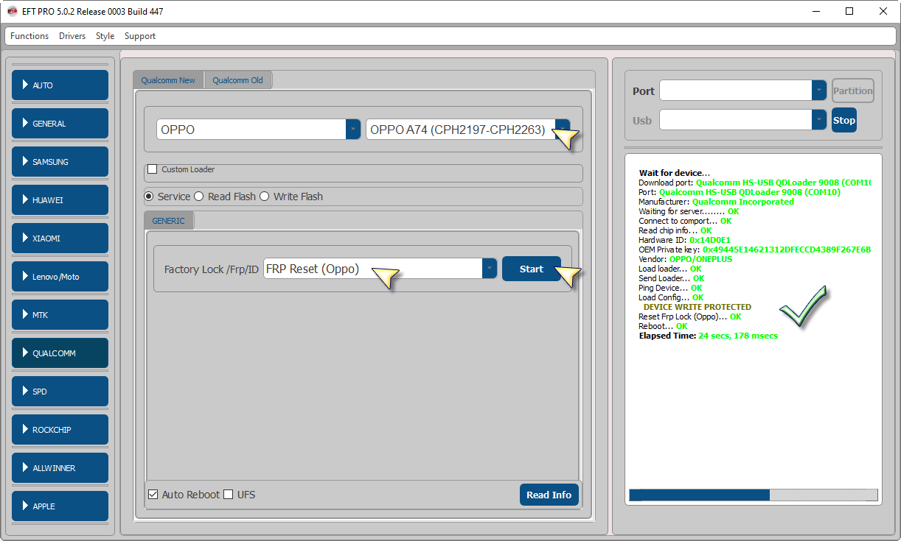Switch to the Qualcomm New tab
Image resolution: width=901 pixels, height=541 pixels.
click(x=168, y=80)
